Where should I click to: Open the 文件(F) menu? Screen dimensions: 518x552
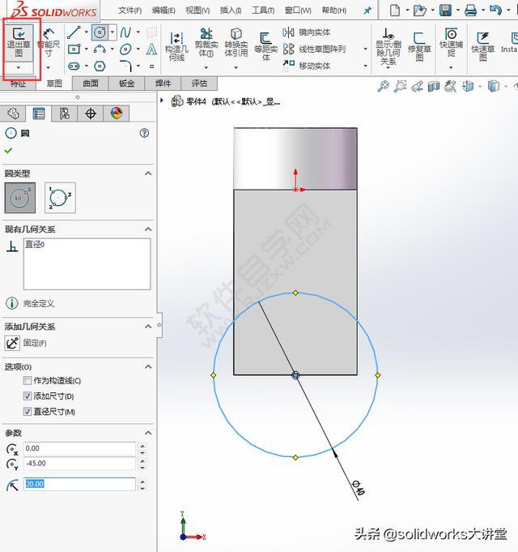point(129,11)
